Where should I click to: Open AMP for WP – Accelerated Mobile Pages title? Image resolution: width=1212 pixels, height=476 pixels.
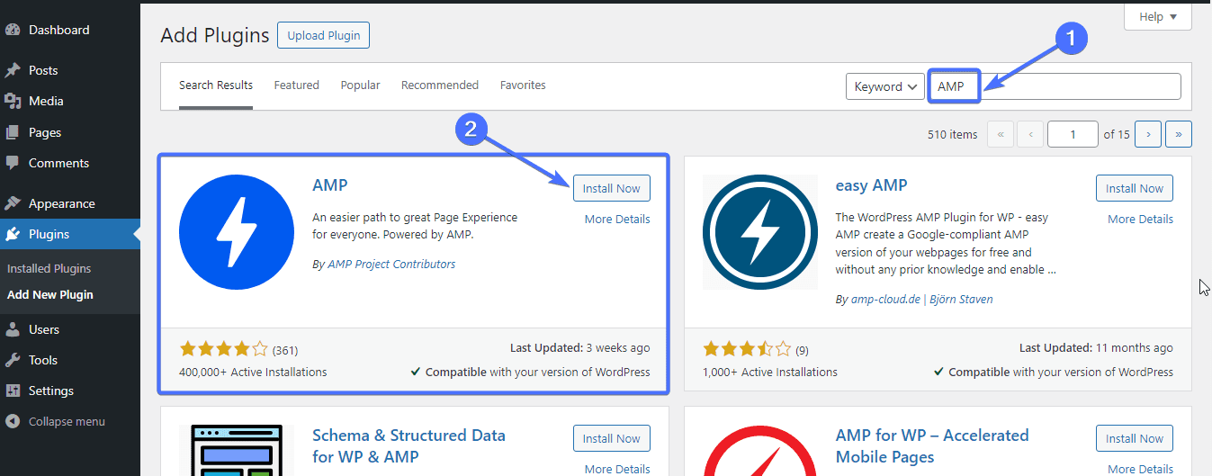click(932, 446)
